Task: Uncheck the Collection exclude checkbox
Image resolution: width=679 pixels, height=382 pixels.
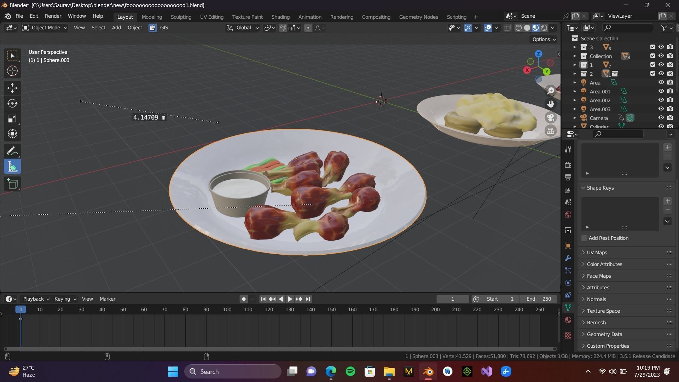Action: (x=652, y=56)
